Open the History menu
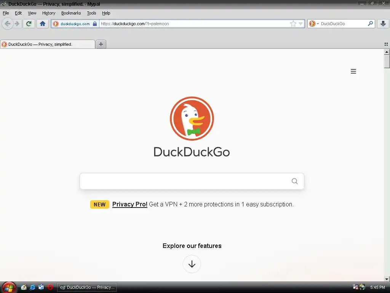 (x=48, y=13)
